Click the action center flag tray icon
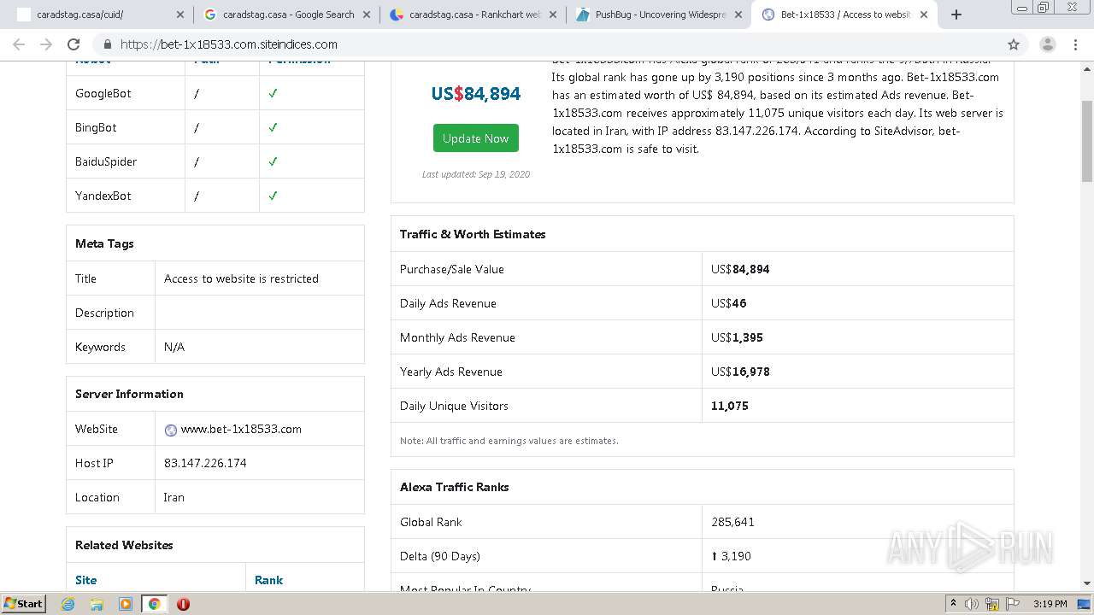 click(1013, 604)
